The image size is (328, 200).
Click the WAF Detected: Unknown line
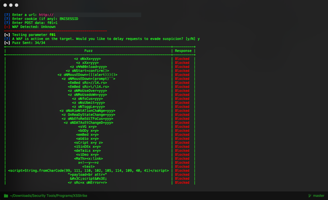(x=30, y=27)
